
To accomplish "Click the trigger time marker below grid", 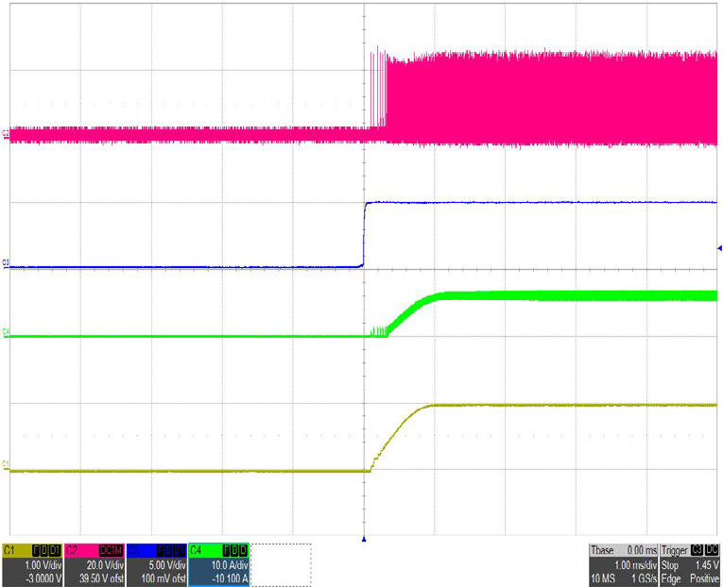I will pos(364,539).
